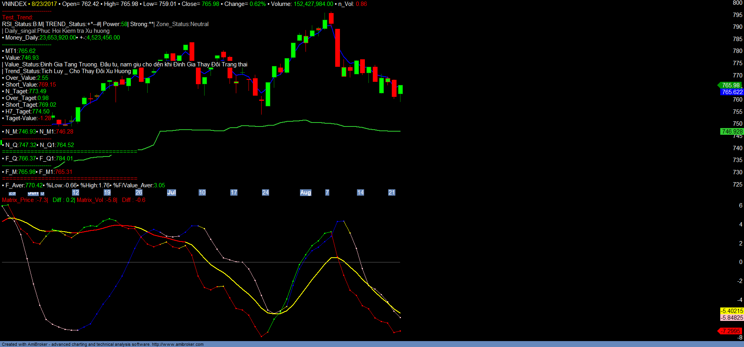This screenshot has height=347, width=744.
Task: Click the green 765.98 price tag
Action: coord(730,85)
